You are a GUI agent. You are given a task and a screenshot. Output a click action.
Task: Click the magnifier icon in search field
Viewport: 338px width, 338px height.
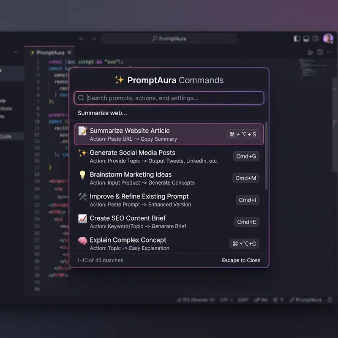pyautogui.click(x=81, y=98)
